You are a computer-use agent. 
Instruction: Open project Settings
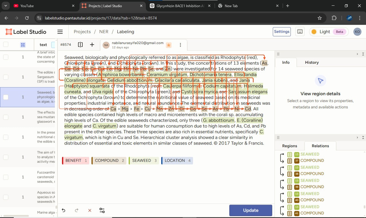click(282, 32)
